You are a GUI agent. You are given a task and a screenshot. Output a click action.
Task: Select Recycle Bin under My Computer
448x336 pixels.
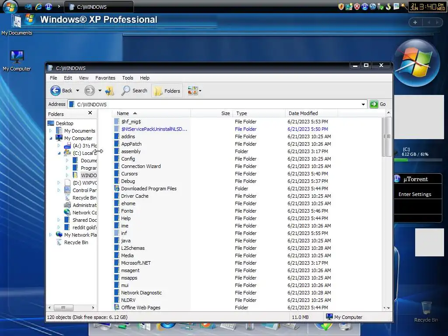click(x=84, y=198)
